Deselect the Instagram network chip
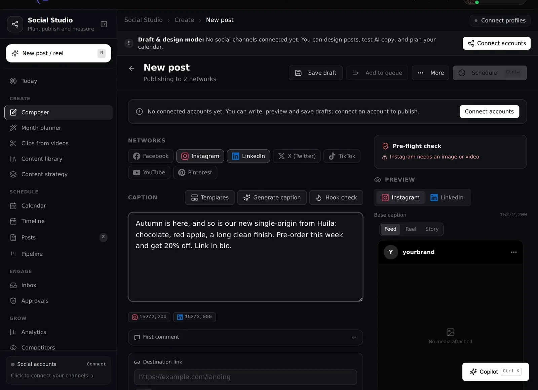Image resolution: width=538 pixels, height=390 pixels. pos(200,156)
